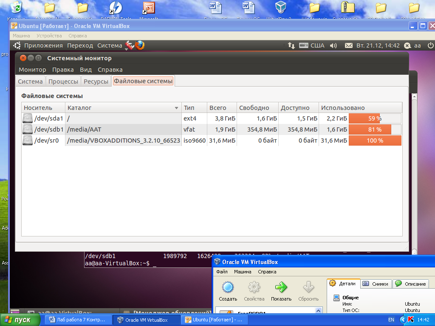435x326 pixels.
Task: Open Устройства menu of Ubuntu VM window
Action: click(x=49, y=36)
